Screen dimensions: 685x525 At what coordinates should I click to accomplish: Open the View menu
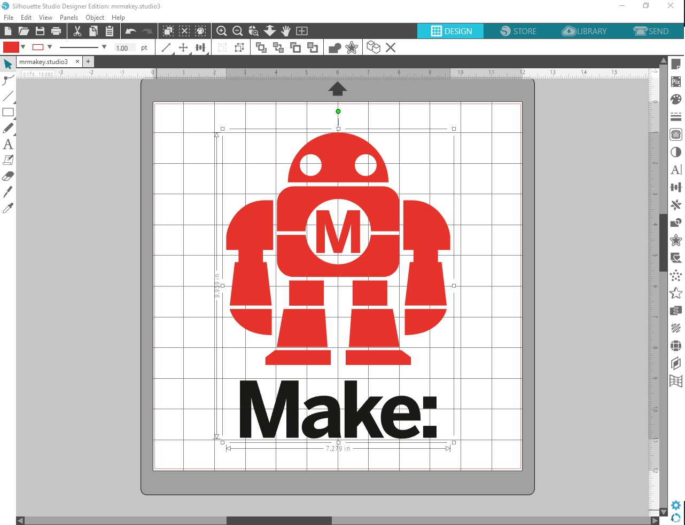(x=46, y=18)
